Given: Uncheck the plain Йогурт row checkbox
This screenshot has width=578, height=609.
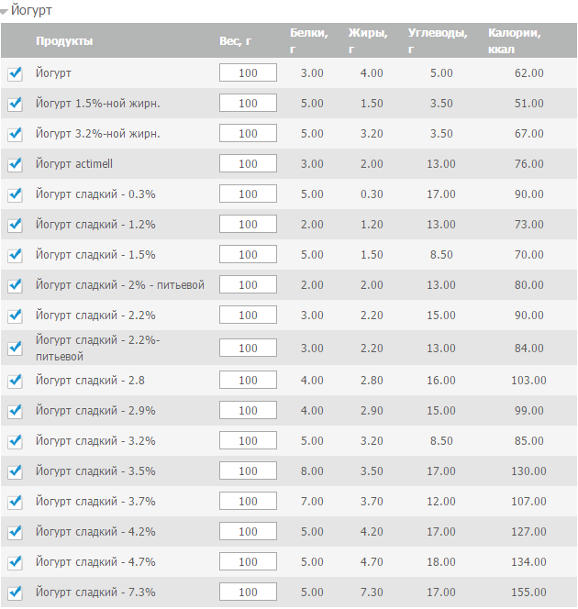Looking at the screenshot, I should coord(15,73).
